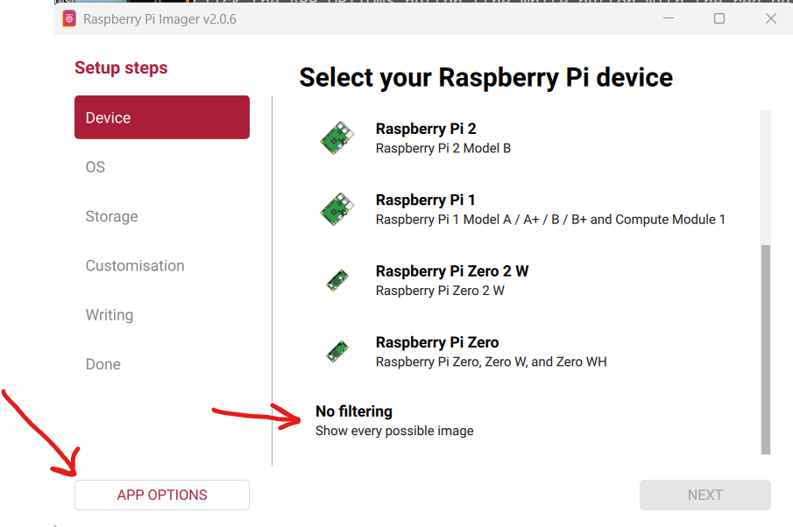Select the Done step in sidebar
Image resolution: width=793 pixels, height=527 pixels.
103,364
